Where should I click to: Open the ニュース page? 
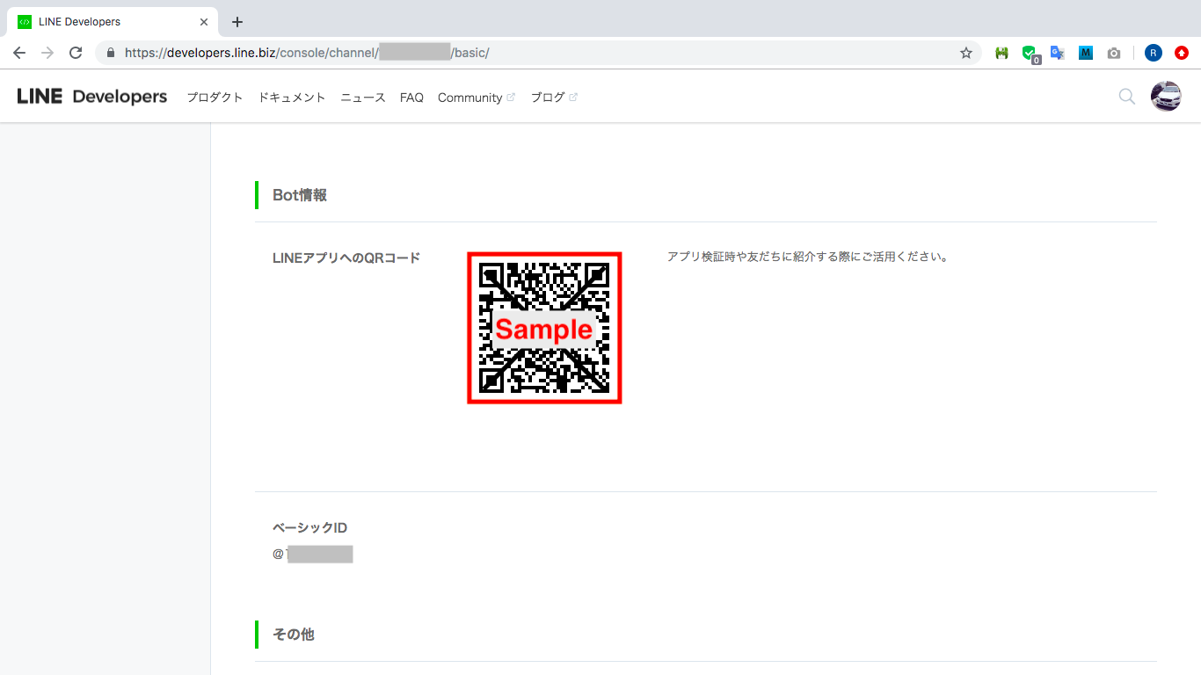pyautogui.click(x=363, y=98)
